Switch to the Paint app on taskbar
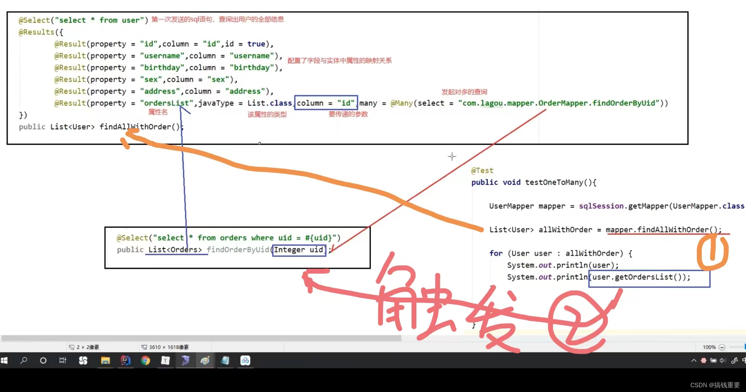746x392 pixels. pyautogui.click(x=205, y=360)
